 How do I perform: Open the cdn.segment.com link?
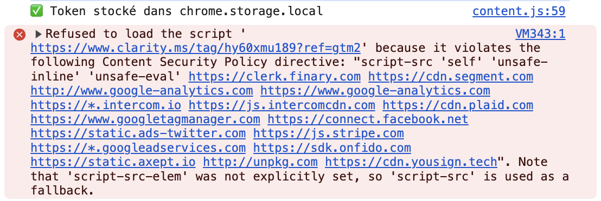(451, 77)
